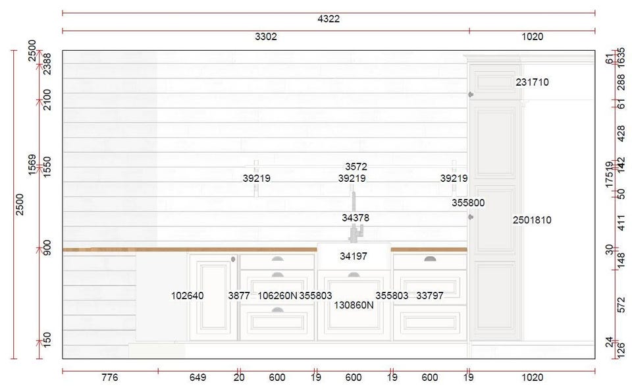632x392 pixels.
Task: Click the 3877 label
Action: pos(239,296)
